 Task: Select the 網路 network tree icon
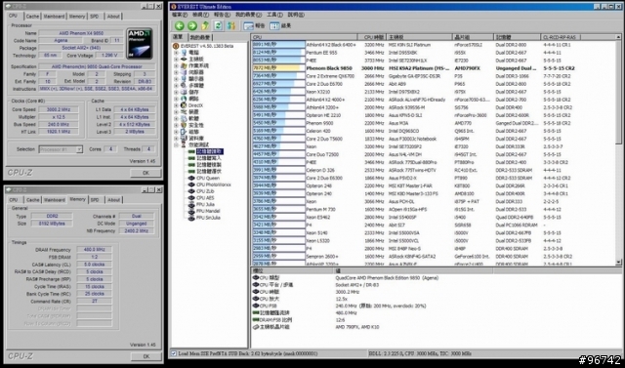(x=184, y=99)
